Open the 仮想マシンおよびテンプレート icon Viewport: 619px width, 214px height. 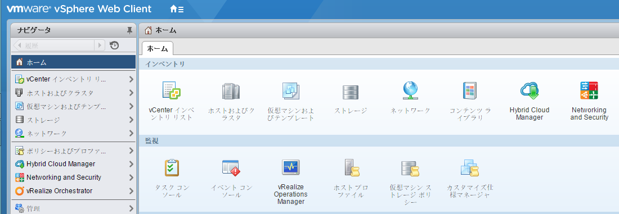pyautogui.click(x=291, y=91)
